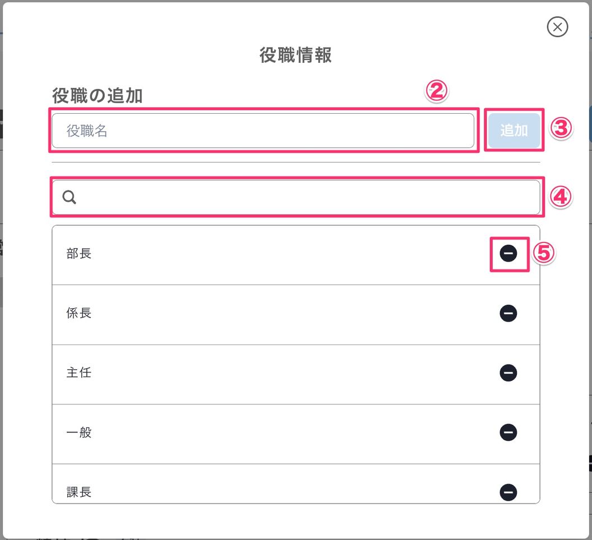The height and width of the screenshot is (540, 592).
Task: Click the 役職の追加 section heading
Action: point(98,95)
